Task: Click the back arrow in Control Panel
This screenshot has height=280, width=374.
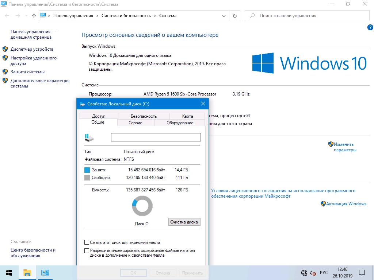Action: (7, 16)
